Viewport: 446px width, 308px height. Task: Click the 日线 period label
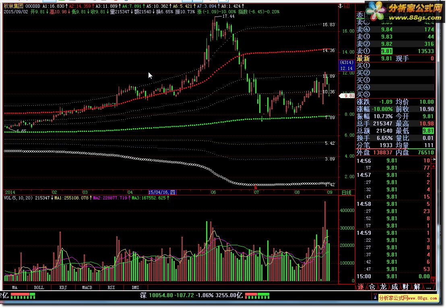tap(347, 193)
